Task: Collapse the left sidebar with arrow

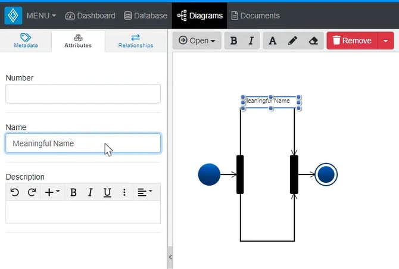Action: click(170, 257)
